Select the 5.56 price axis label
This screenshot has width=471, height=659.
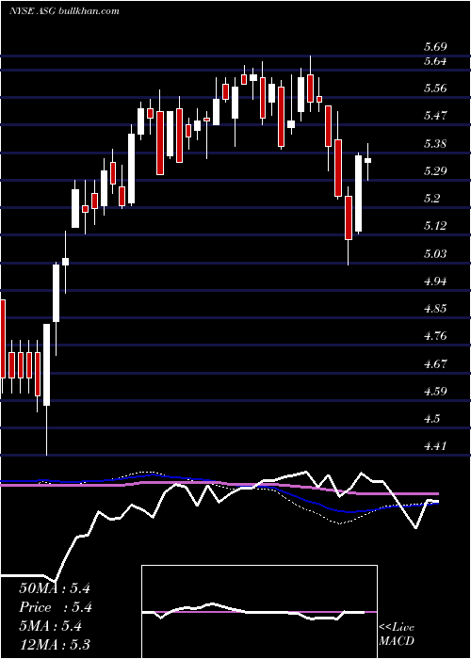point(435,88)
